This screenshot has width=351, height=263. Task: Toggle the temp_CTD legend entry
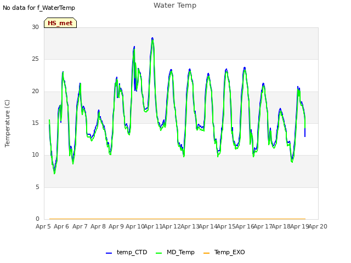coord(127,252)
